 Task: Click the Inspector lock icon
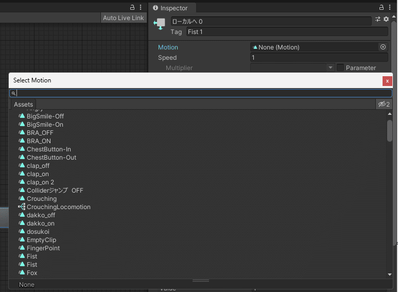(x=381, y=7)
